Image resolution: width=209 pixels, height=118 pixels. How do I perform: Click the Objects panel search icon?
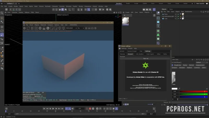click(201, 12)
